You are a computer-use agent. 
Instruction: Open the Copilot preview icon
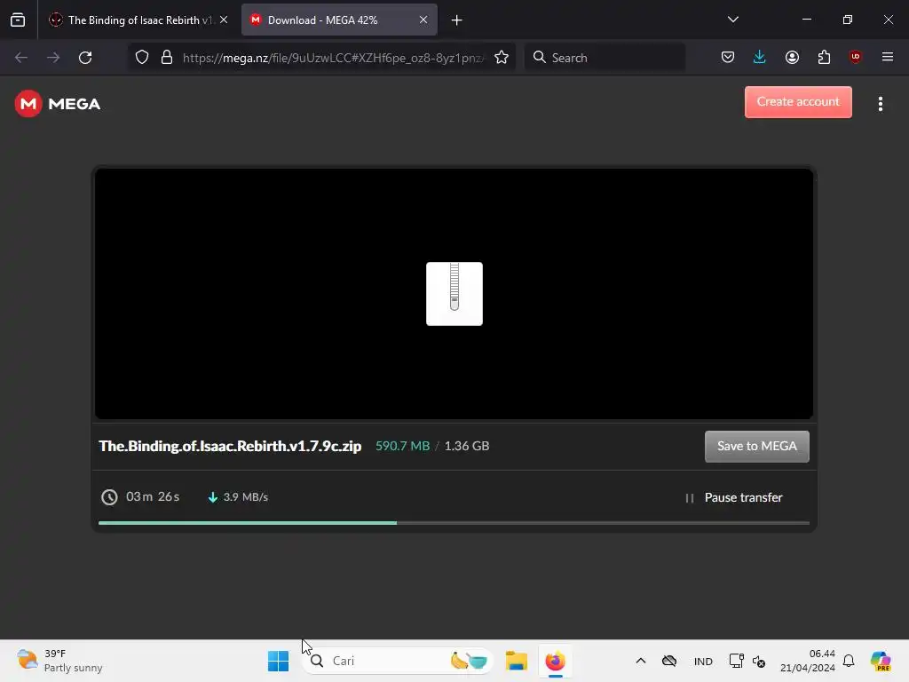tap(881, 661)
